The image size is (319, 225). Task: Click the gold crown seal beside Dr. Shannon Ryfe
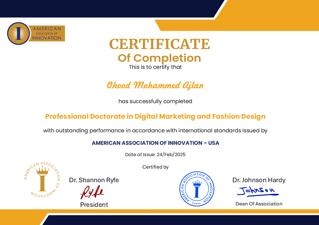pos(42,180)
